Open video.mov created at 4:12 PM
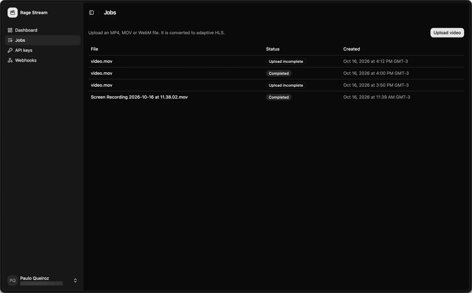 102,61
